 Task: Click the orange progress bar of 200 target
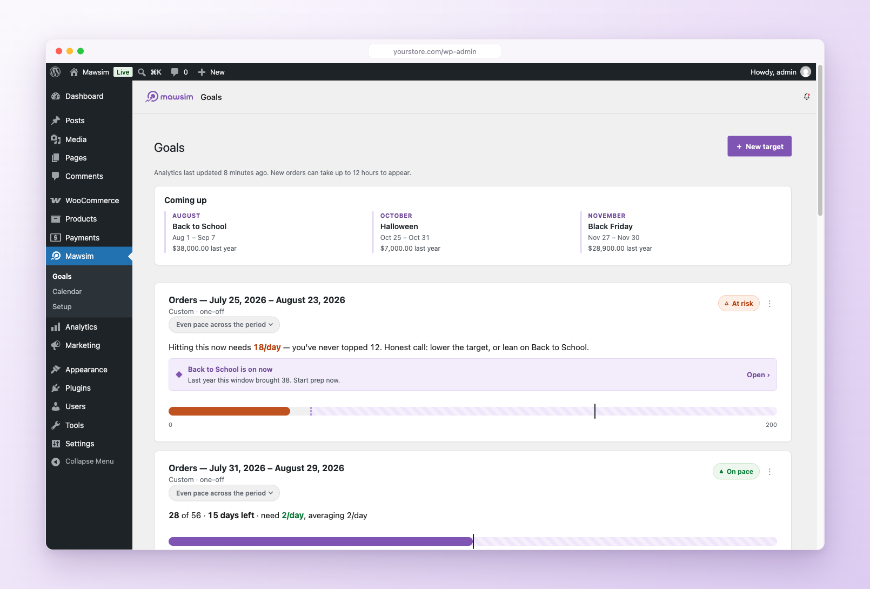point(229,411)
